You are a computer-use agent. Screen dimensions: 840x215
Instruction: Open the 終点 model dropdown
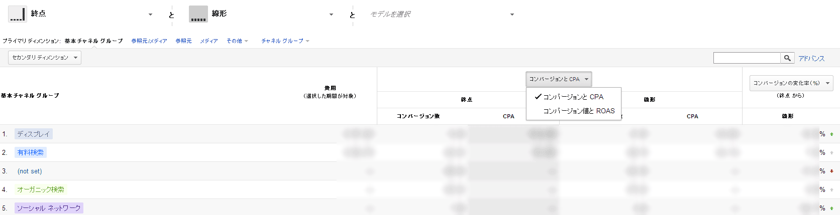(150, 15)
